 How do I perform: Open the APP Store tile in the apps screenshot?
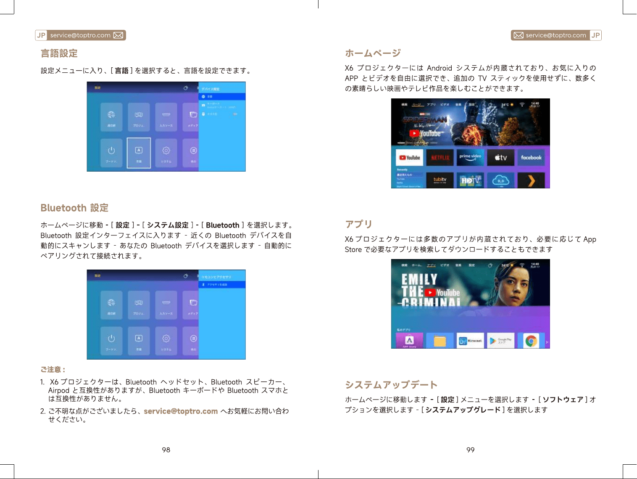409,341
